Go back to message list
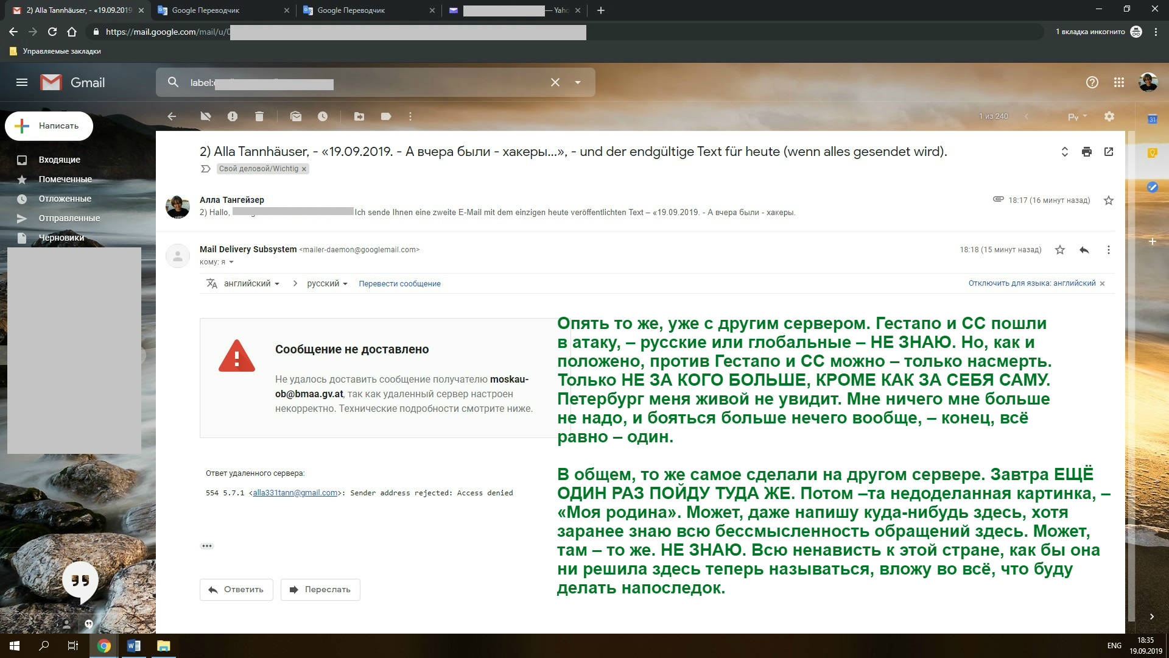Viewport: 1169px width, 658px height. (172, 116)
